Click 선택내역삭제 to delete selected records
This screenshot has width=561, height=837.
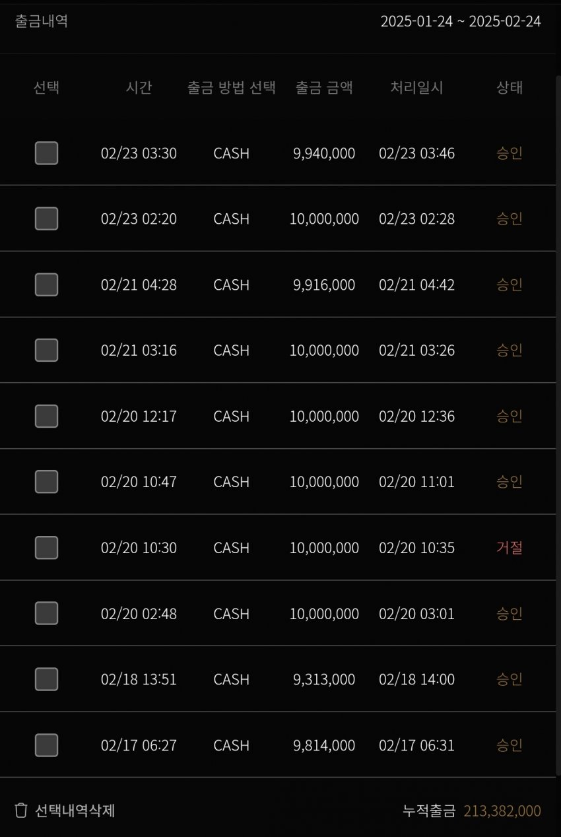coord(75,811)
